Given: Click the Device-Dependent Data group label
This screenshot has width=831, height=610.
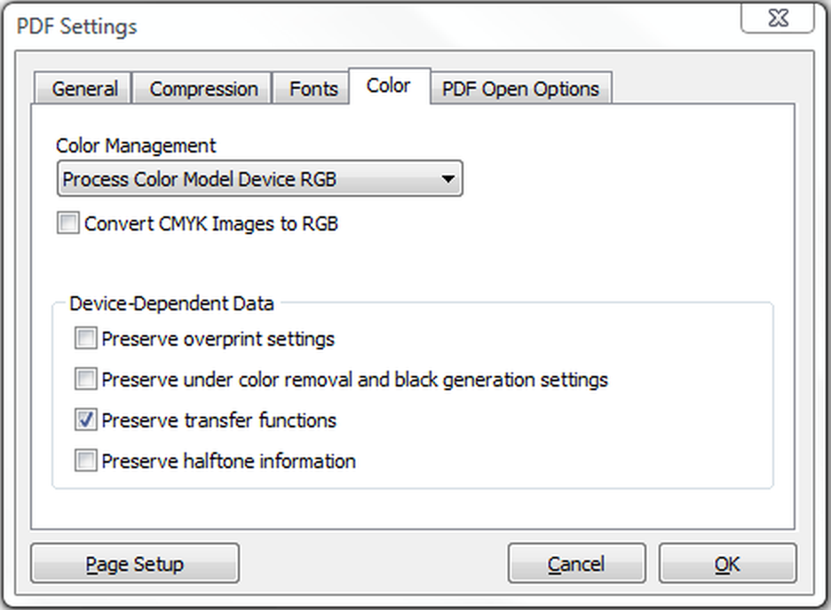Looking at the screenshot, I should 171,304.
